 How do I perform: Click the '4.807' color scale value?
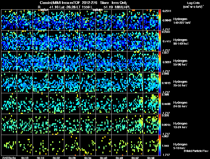[165, 136]
